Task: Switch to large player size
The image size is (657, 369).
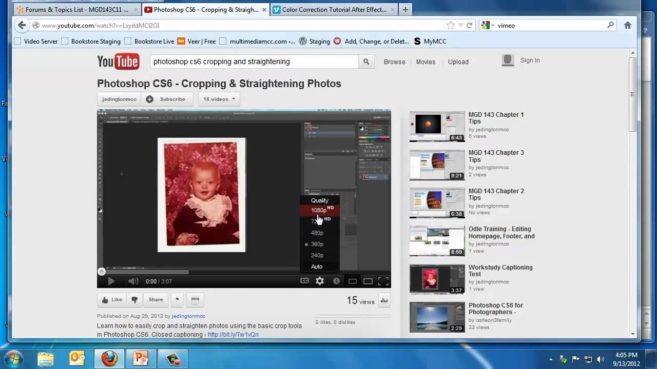Action: pos(368,281)
